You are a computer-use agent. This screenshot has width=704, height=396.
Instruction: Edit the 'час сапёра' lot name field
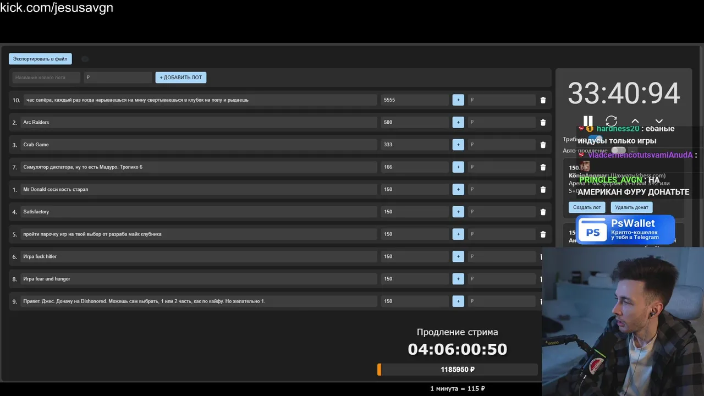pyautogui.click(x=200, y=100)
